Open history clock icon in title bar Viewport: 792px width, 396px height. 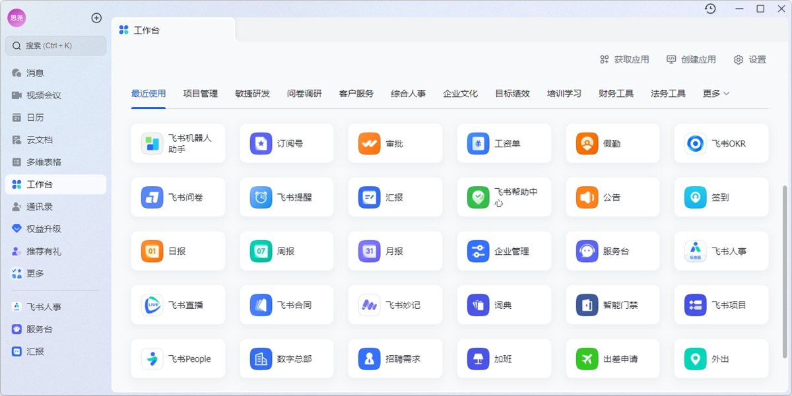click(x=710, y=9)
